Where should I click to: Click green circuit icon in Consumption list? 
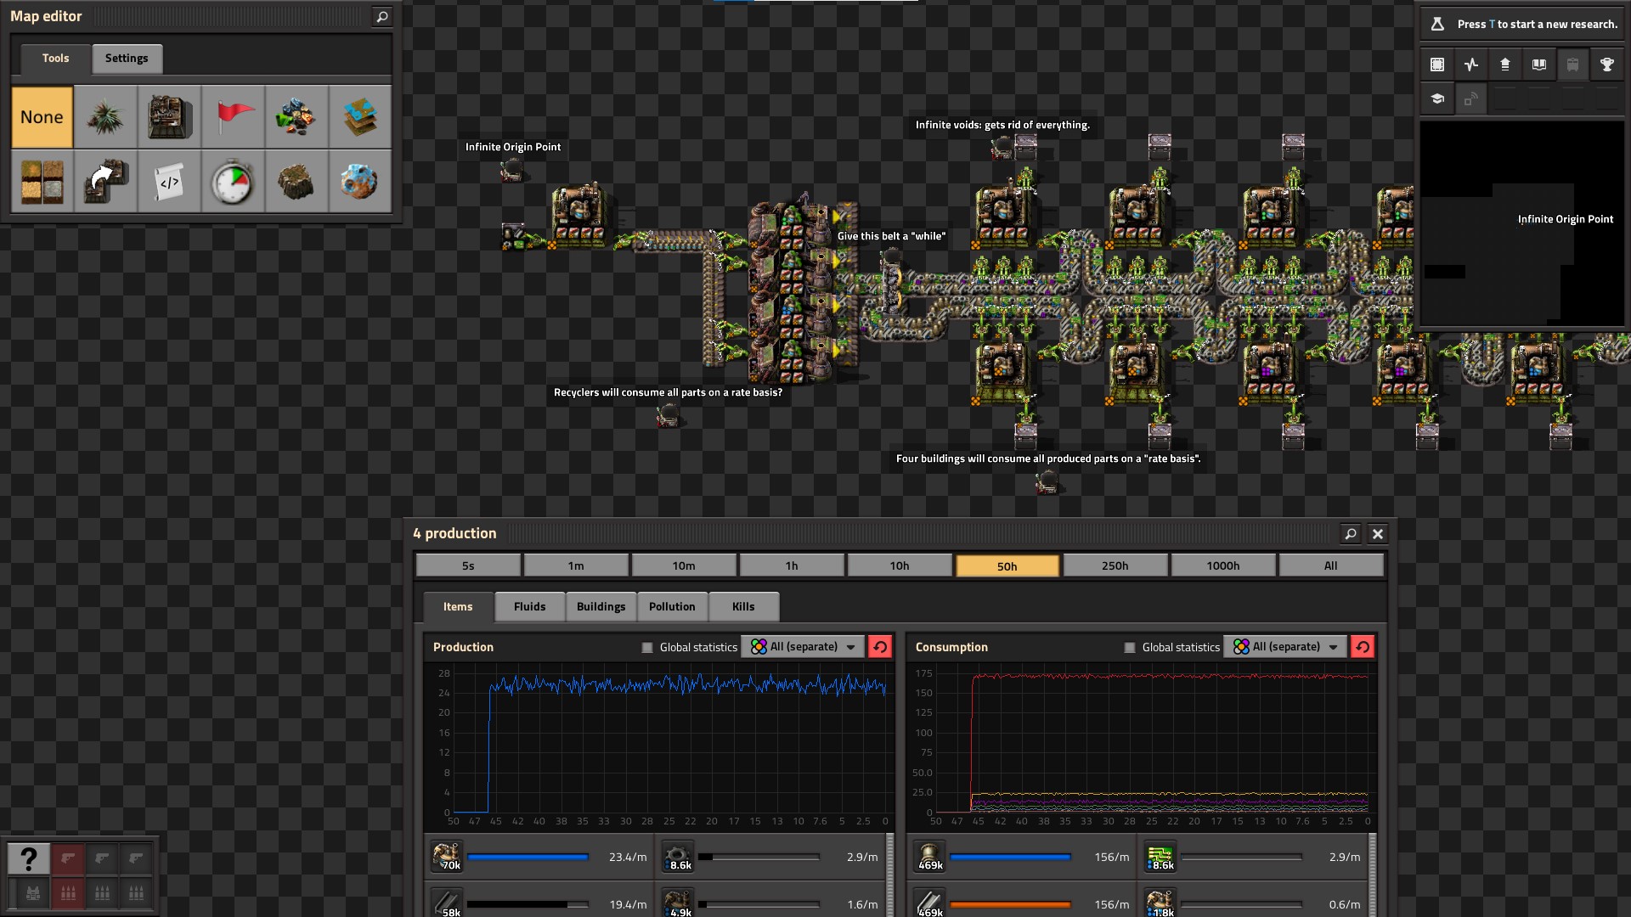click(1160, 857)
